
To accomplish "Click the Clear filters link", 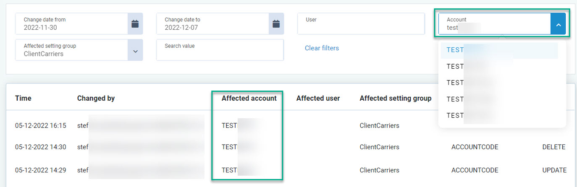I will [322, 48].
